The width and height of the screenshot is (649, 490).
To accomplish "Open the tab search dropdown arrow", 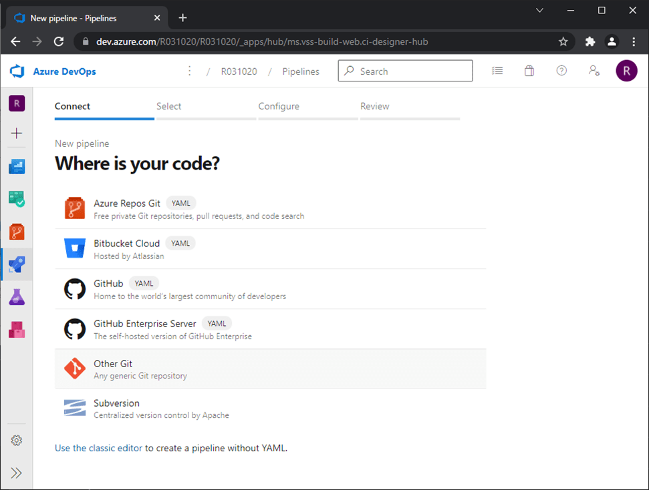I will point(539,10).
